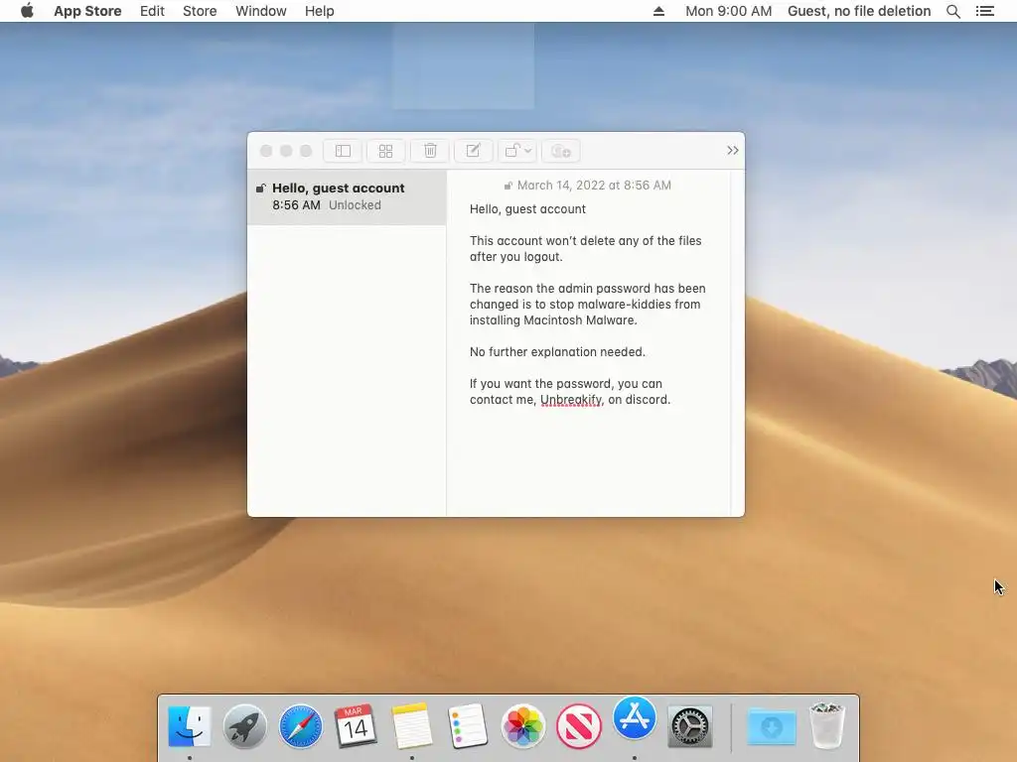Open Calendar showing MAR 14 in Dock
1017x762 pixels.
(356, 726)
